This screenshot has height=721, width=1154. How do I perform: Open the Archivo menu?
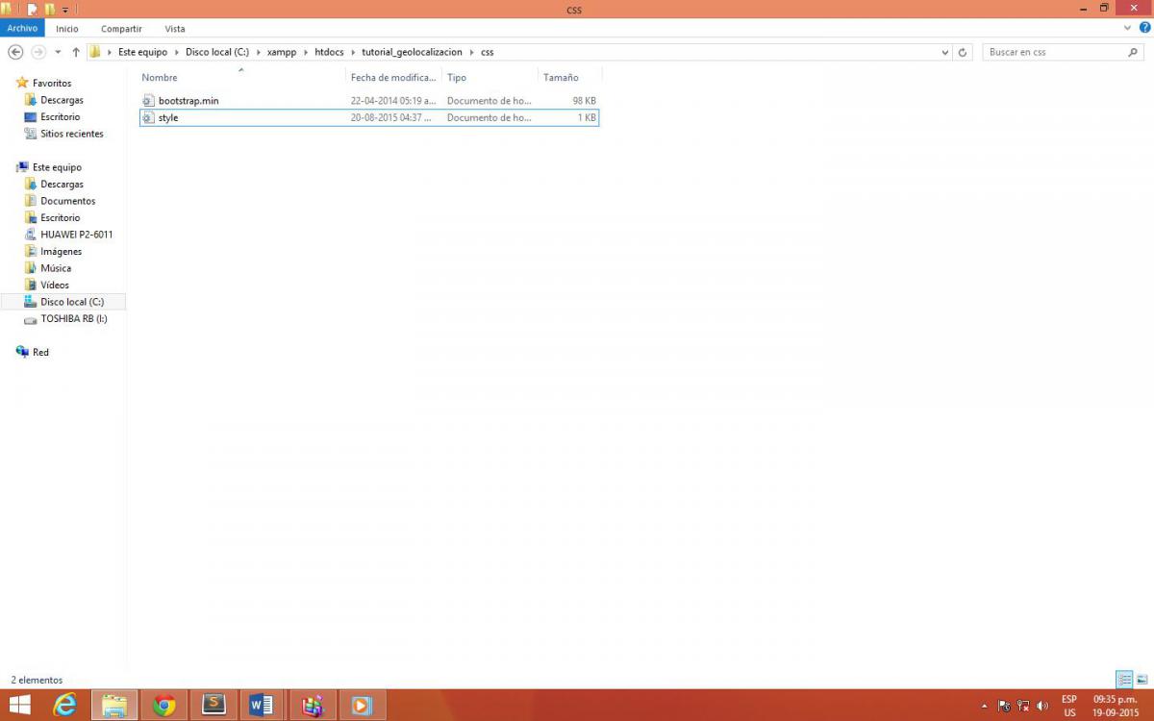(x=22, y=29)
